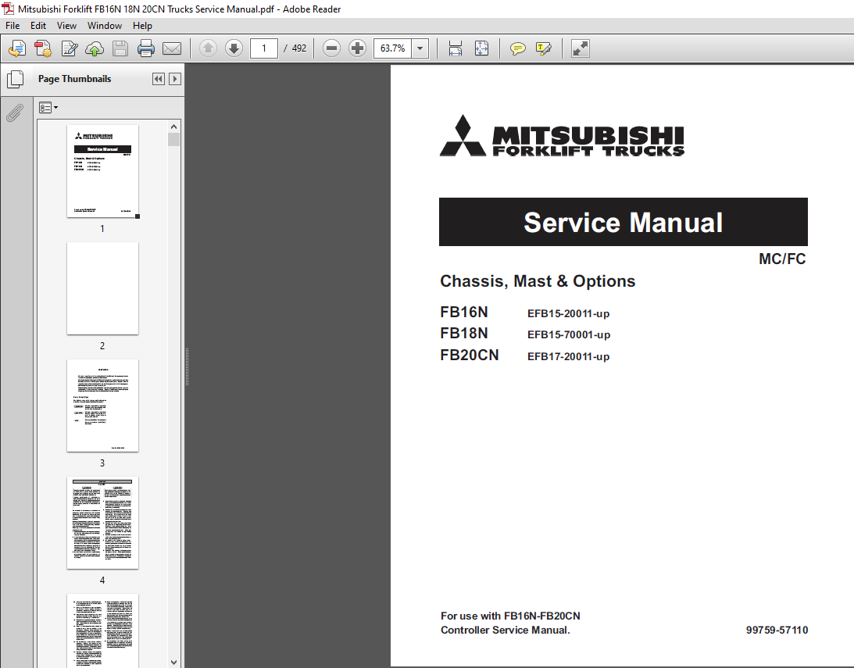Click serial 'EFB17-20011-up' text
Viewport: 854px width, 668px height.
(x=568, y=356)
